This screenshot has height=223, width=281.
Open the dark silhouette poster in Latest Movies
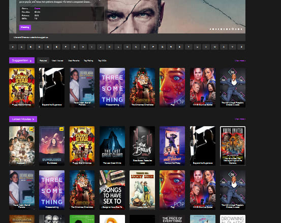[x=203, y=146]
